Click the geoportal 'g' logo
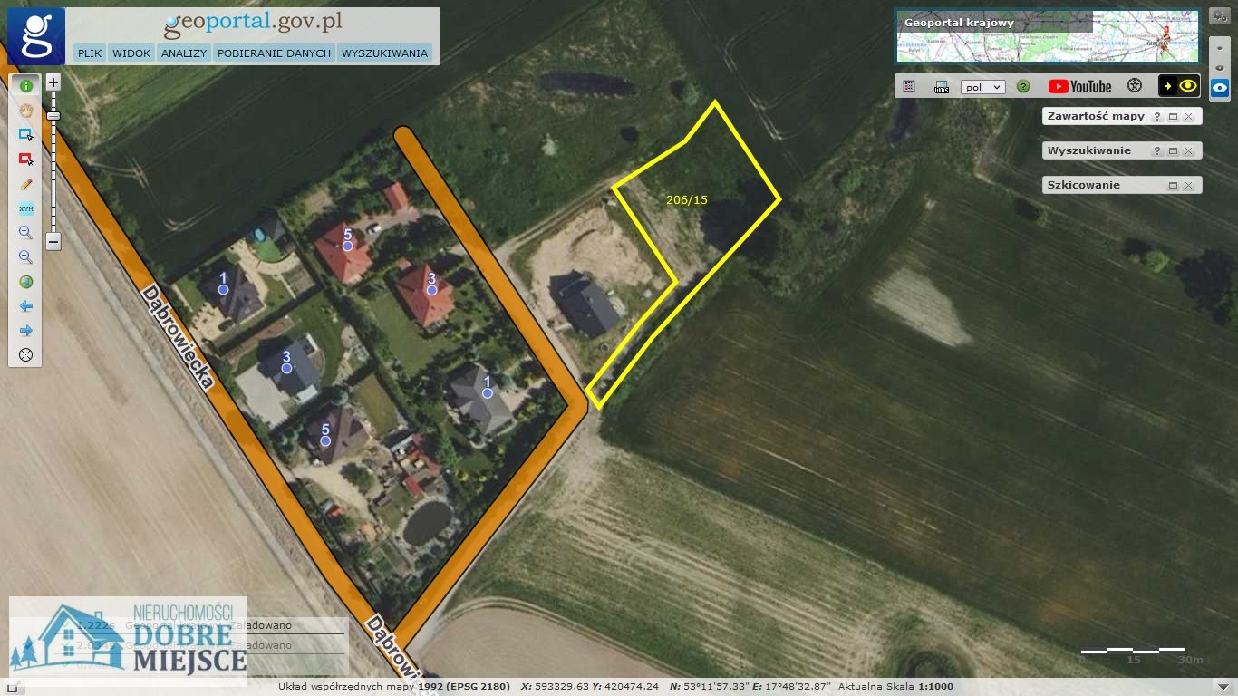Screen dimensions: 1238x696 36,36
